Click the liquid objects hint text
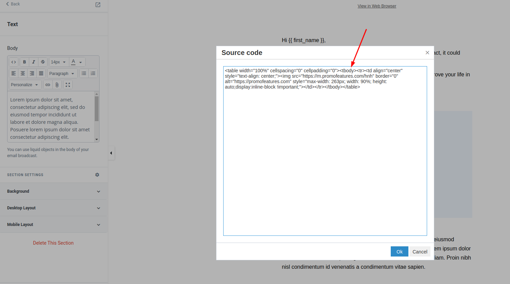Viewport: 510px width, 284px height. pos(48,152)
